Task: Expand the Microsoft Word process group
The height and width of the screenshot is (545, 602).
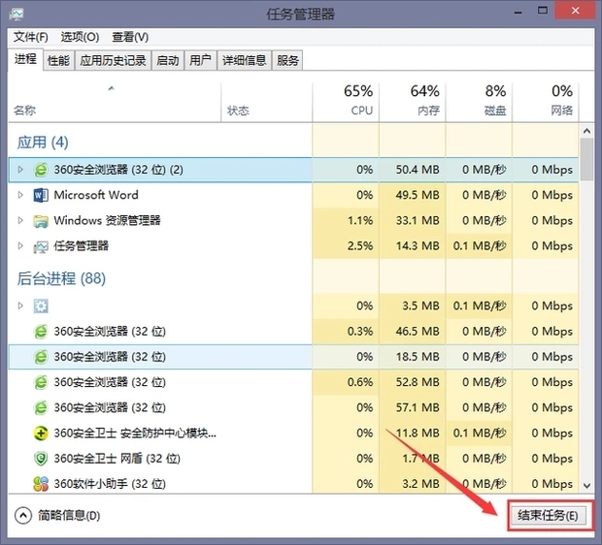Action: (20, 195)
